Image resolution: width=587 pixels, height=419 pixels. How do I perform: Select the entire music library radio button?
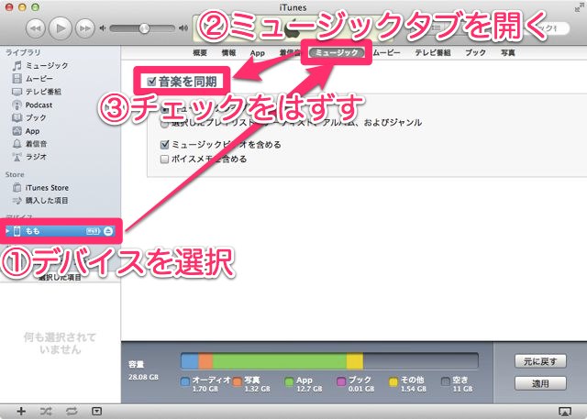tap(164, 110)
